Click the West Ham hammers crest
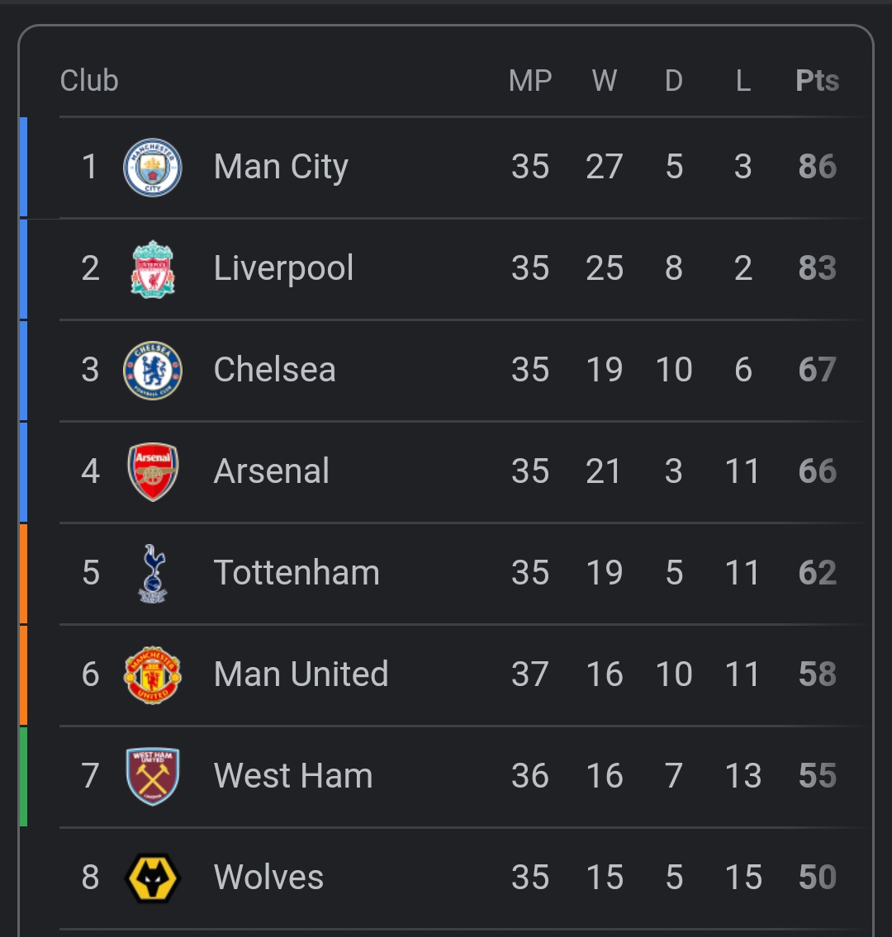This screenshot has width=892, height=937. [x=153, y=777]
